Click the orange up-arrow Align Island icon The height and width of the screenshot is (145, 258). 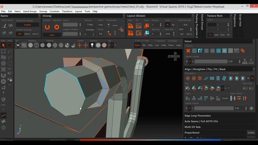[x=245, y=98]
